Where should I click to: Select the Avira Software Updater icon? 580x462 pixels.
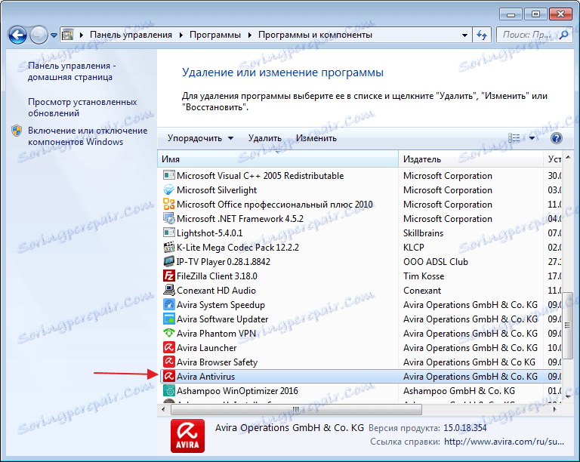click(168, 319)
